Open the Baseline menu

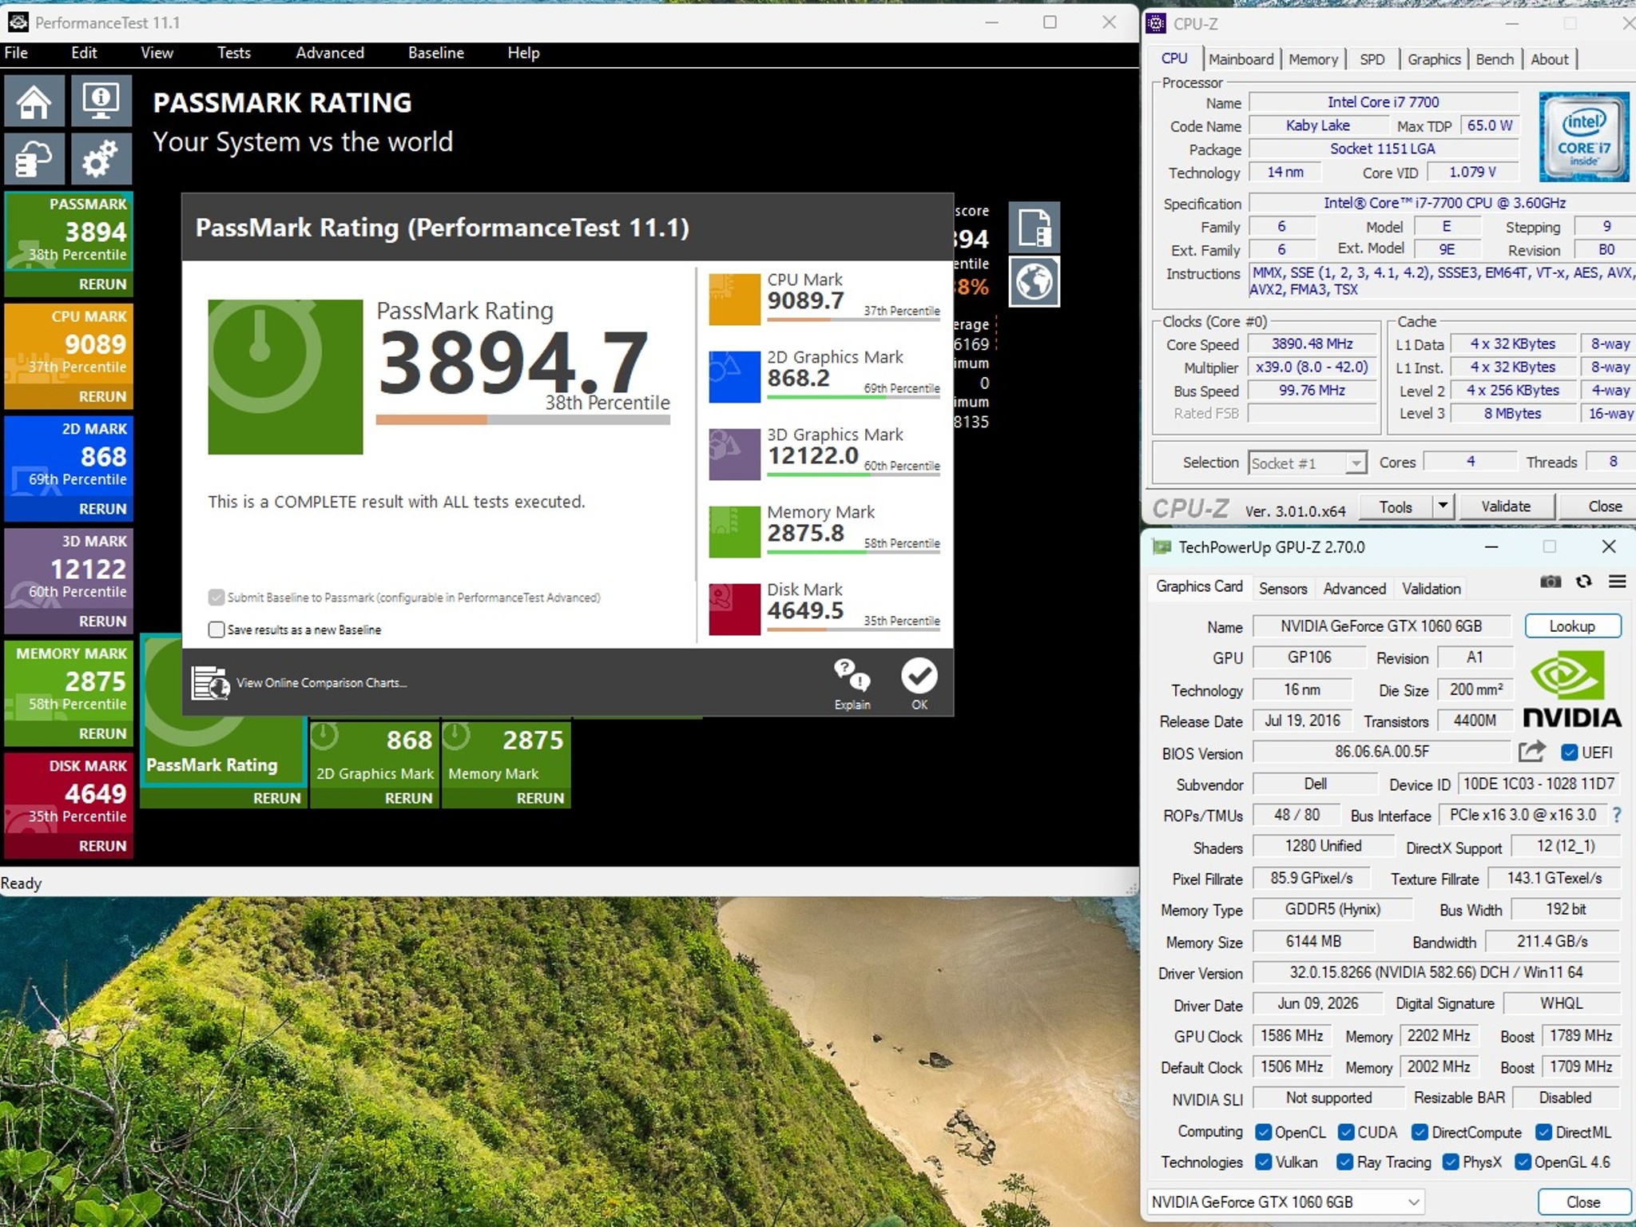[x=436, y=53]
